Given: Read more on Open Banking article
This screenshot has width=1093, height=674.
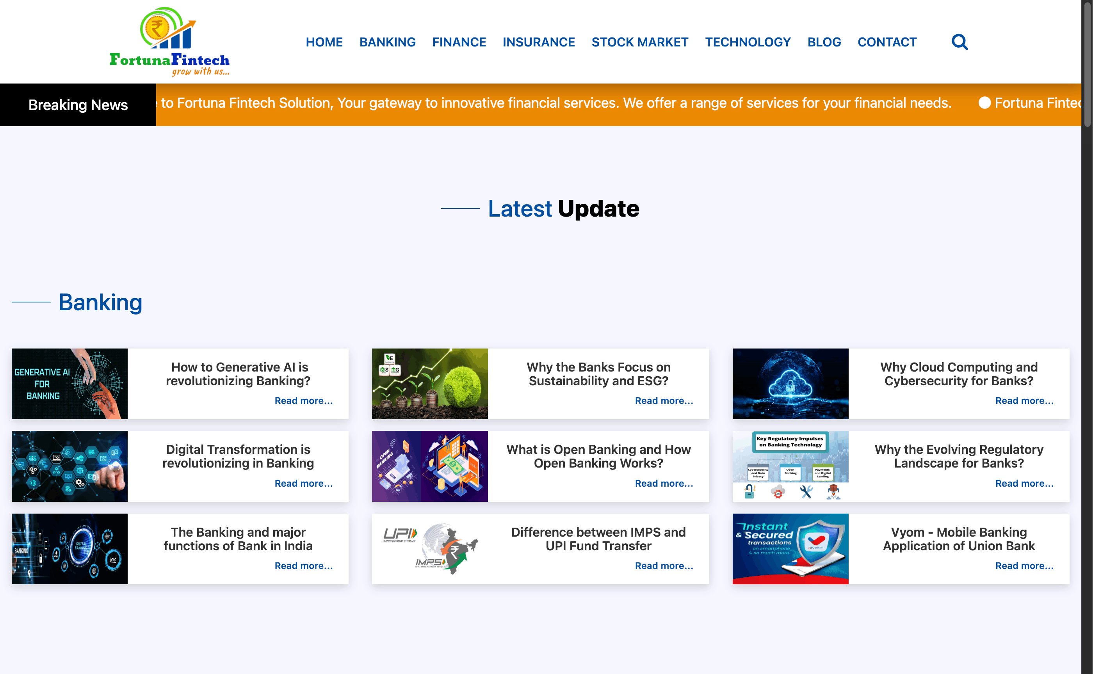Looking at the screenshot, I should pos(664,483).
